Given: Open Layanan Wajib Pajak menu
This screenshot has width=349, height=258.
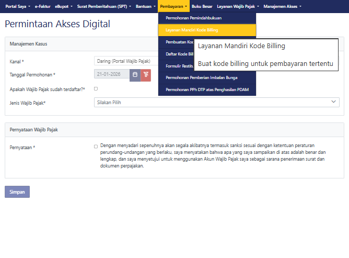Looking at the screenshot, I should (238, 6).
